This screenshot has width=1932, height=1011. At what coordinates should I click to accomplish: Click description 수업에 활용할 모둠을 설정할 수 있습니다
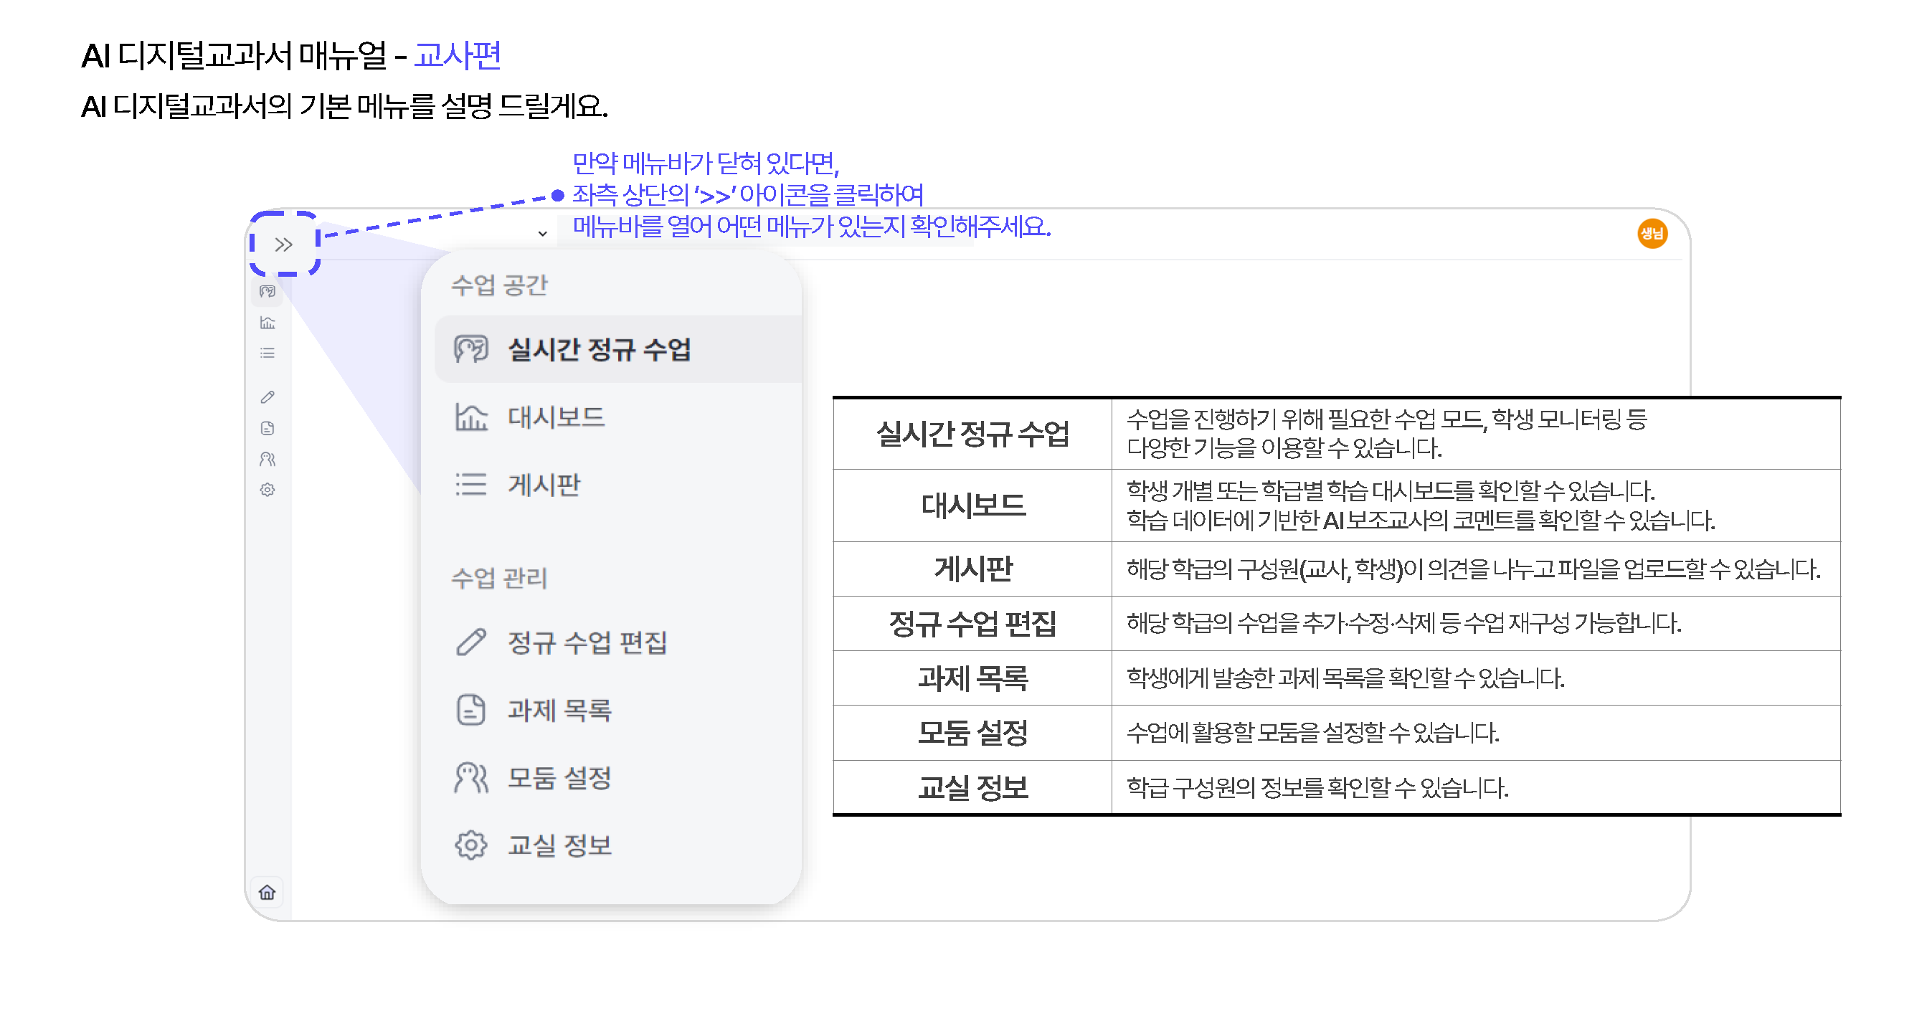(1312, 733)
